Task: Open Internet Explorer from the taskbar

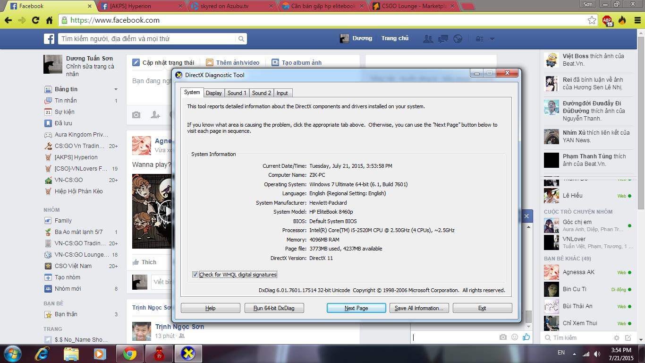Action: click(x=42, y=353)
